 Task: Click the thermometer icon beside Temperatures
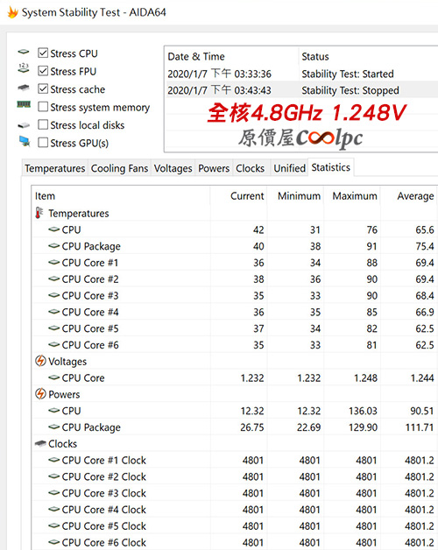click(39, 213)
